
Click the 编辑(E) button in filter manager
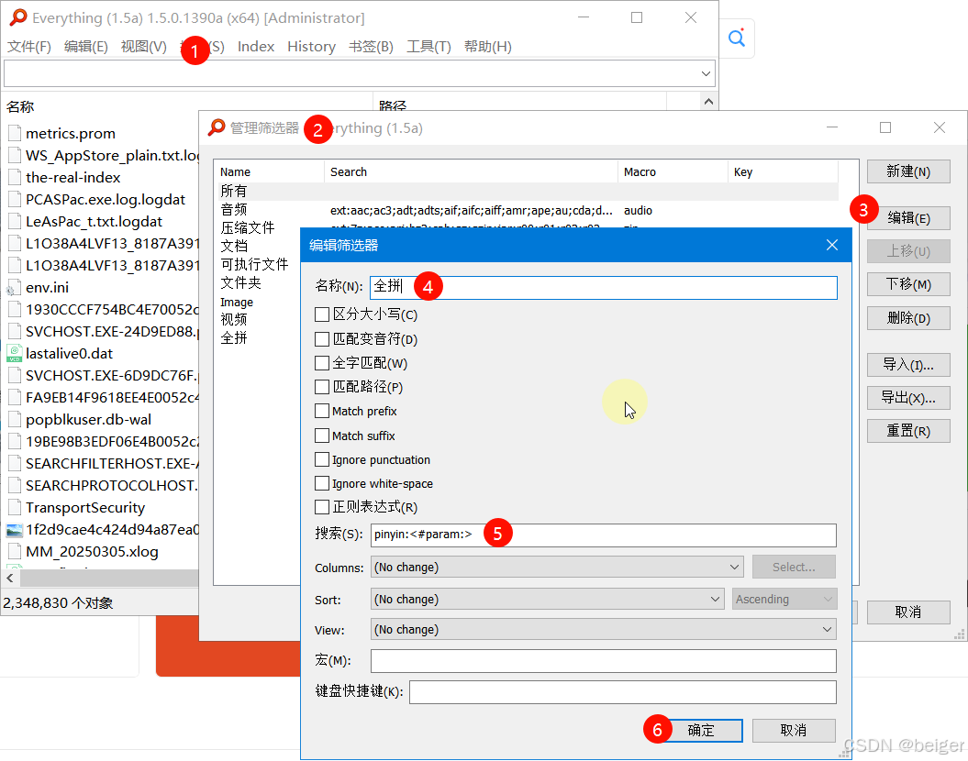coord(908,217)
